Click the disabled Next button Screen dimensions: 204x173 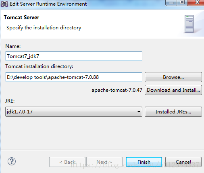coord(104,162)
